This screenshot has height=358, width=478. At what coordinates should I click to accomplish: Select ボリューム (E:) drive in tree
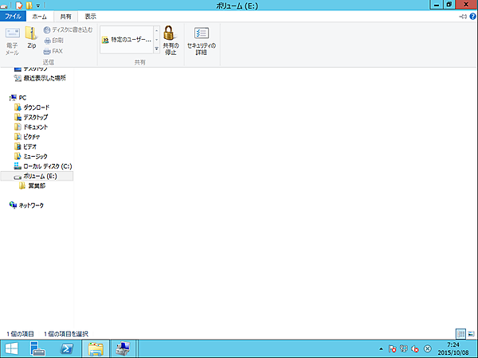(x=37, y=176)
